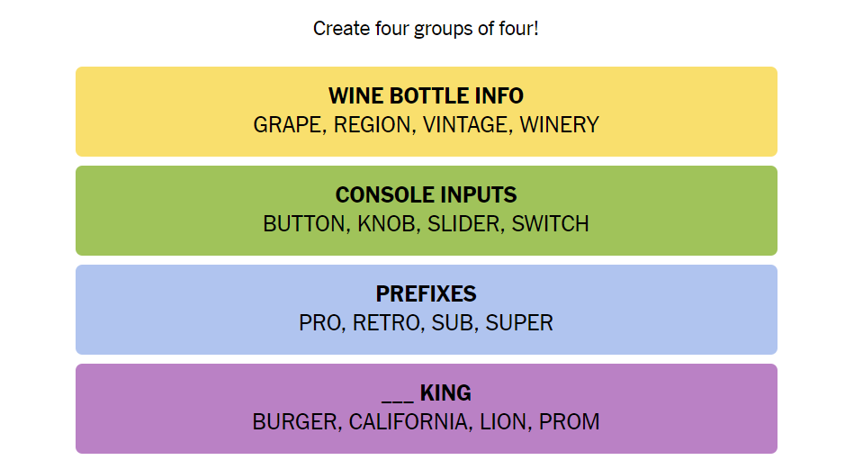Select the word SUPER
854x460 pixels.
coord(519,322)
